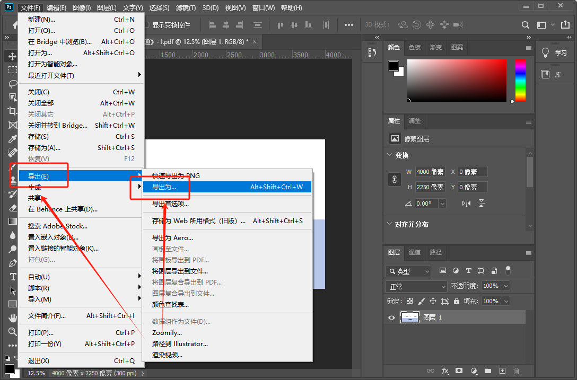The width and height of the screenshot is (577, 380).
Task: Choose 将图层导出到文件... menu item
Action: point(227,271)
